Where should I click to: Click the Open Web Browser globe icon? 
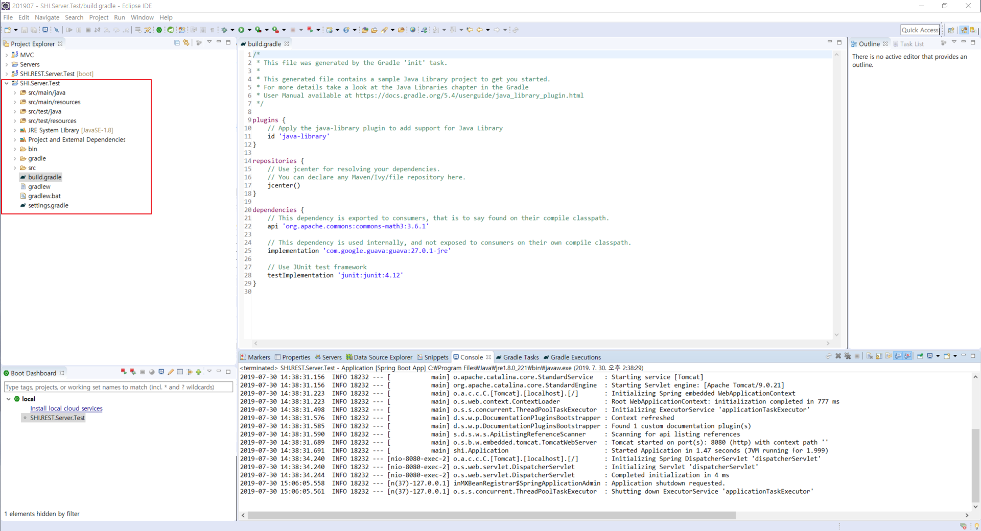click(413, 30)
